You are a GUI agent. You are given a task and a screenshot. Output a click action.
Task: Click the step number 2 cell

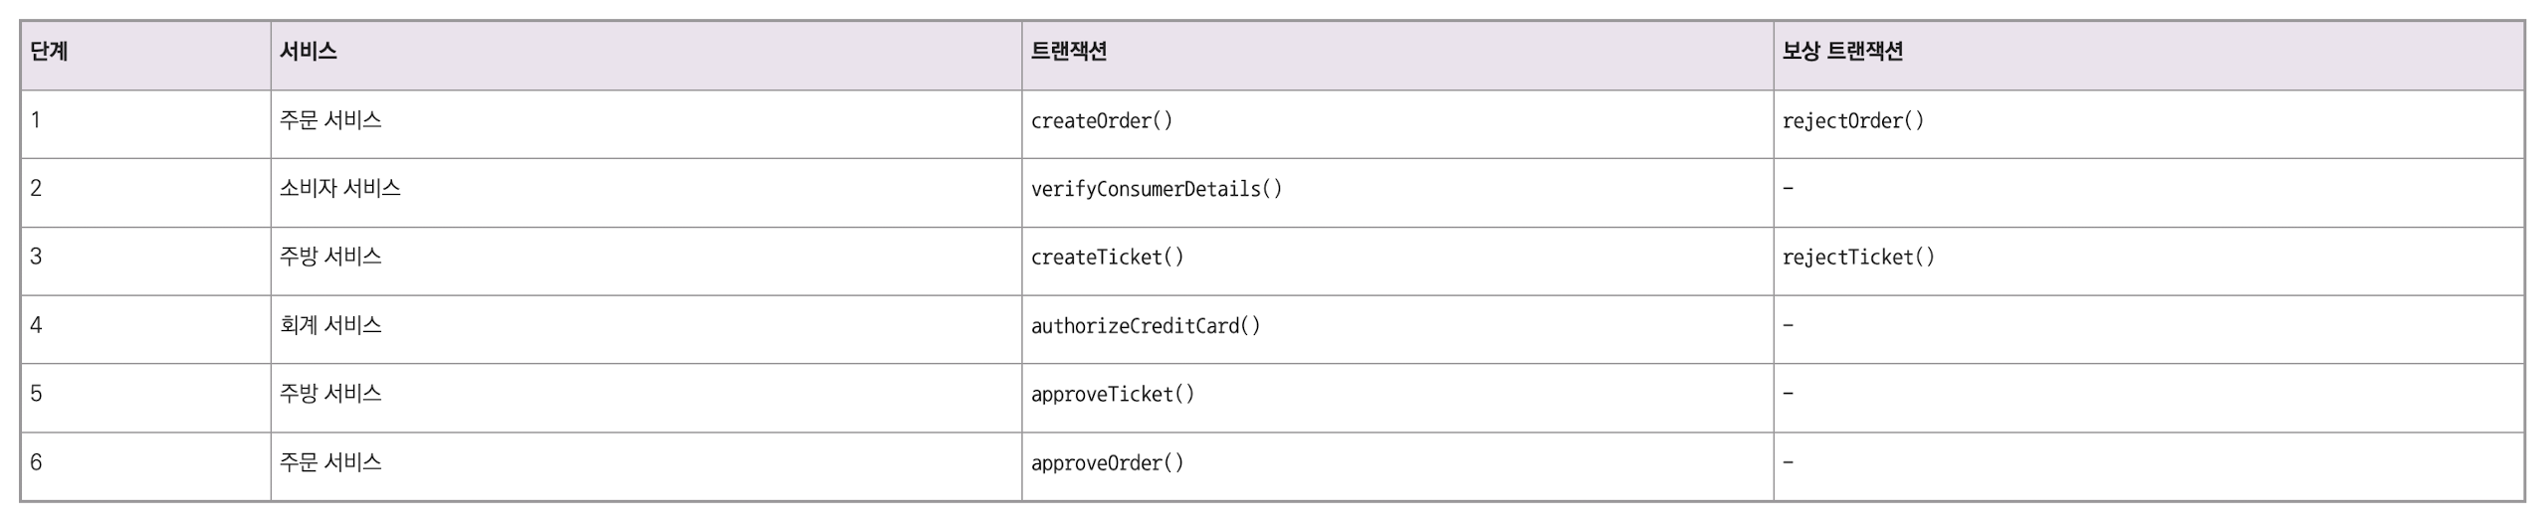pos(37,189)
